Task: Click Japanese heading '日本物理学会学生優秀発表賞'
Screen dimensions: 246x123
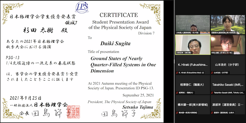Action: (x=43, y=17)
